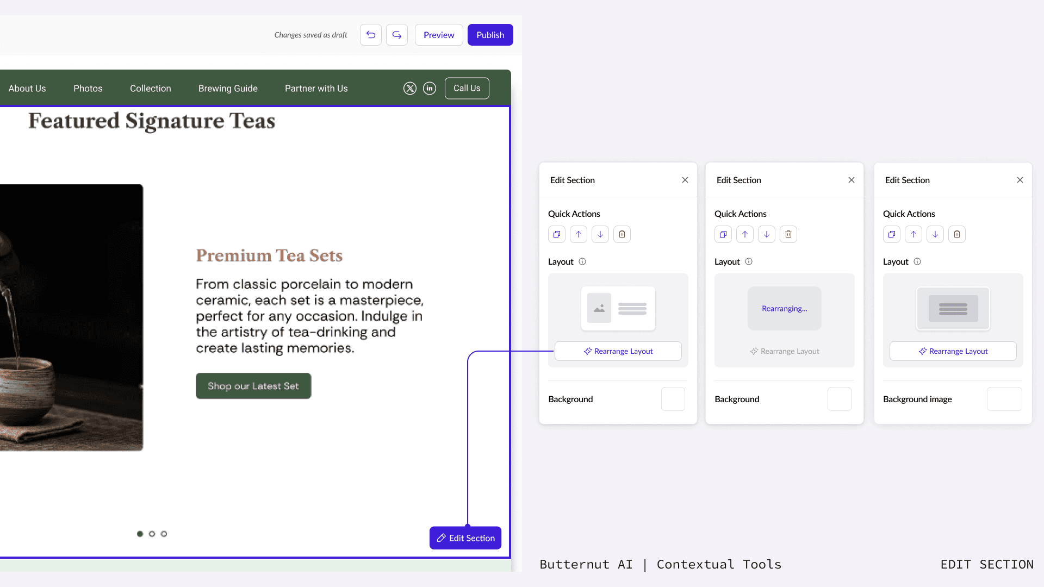Close the third Edit Section panel
1044x587 pixels.
(x=1020, y=180)
